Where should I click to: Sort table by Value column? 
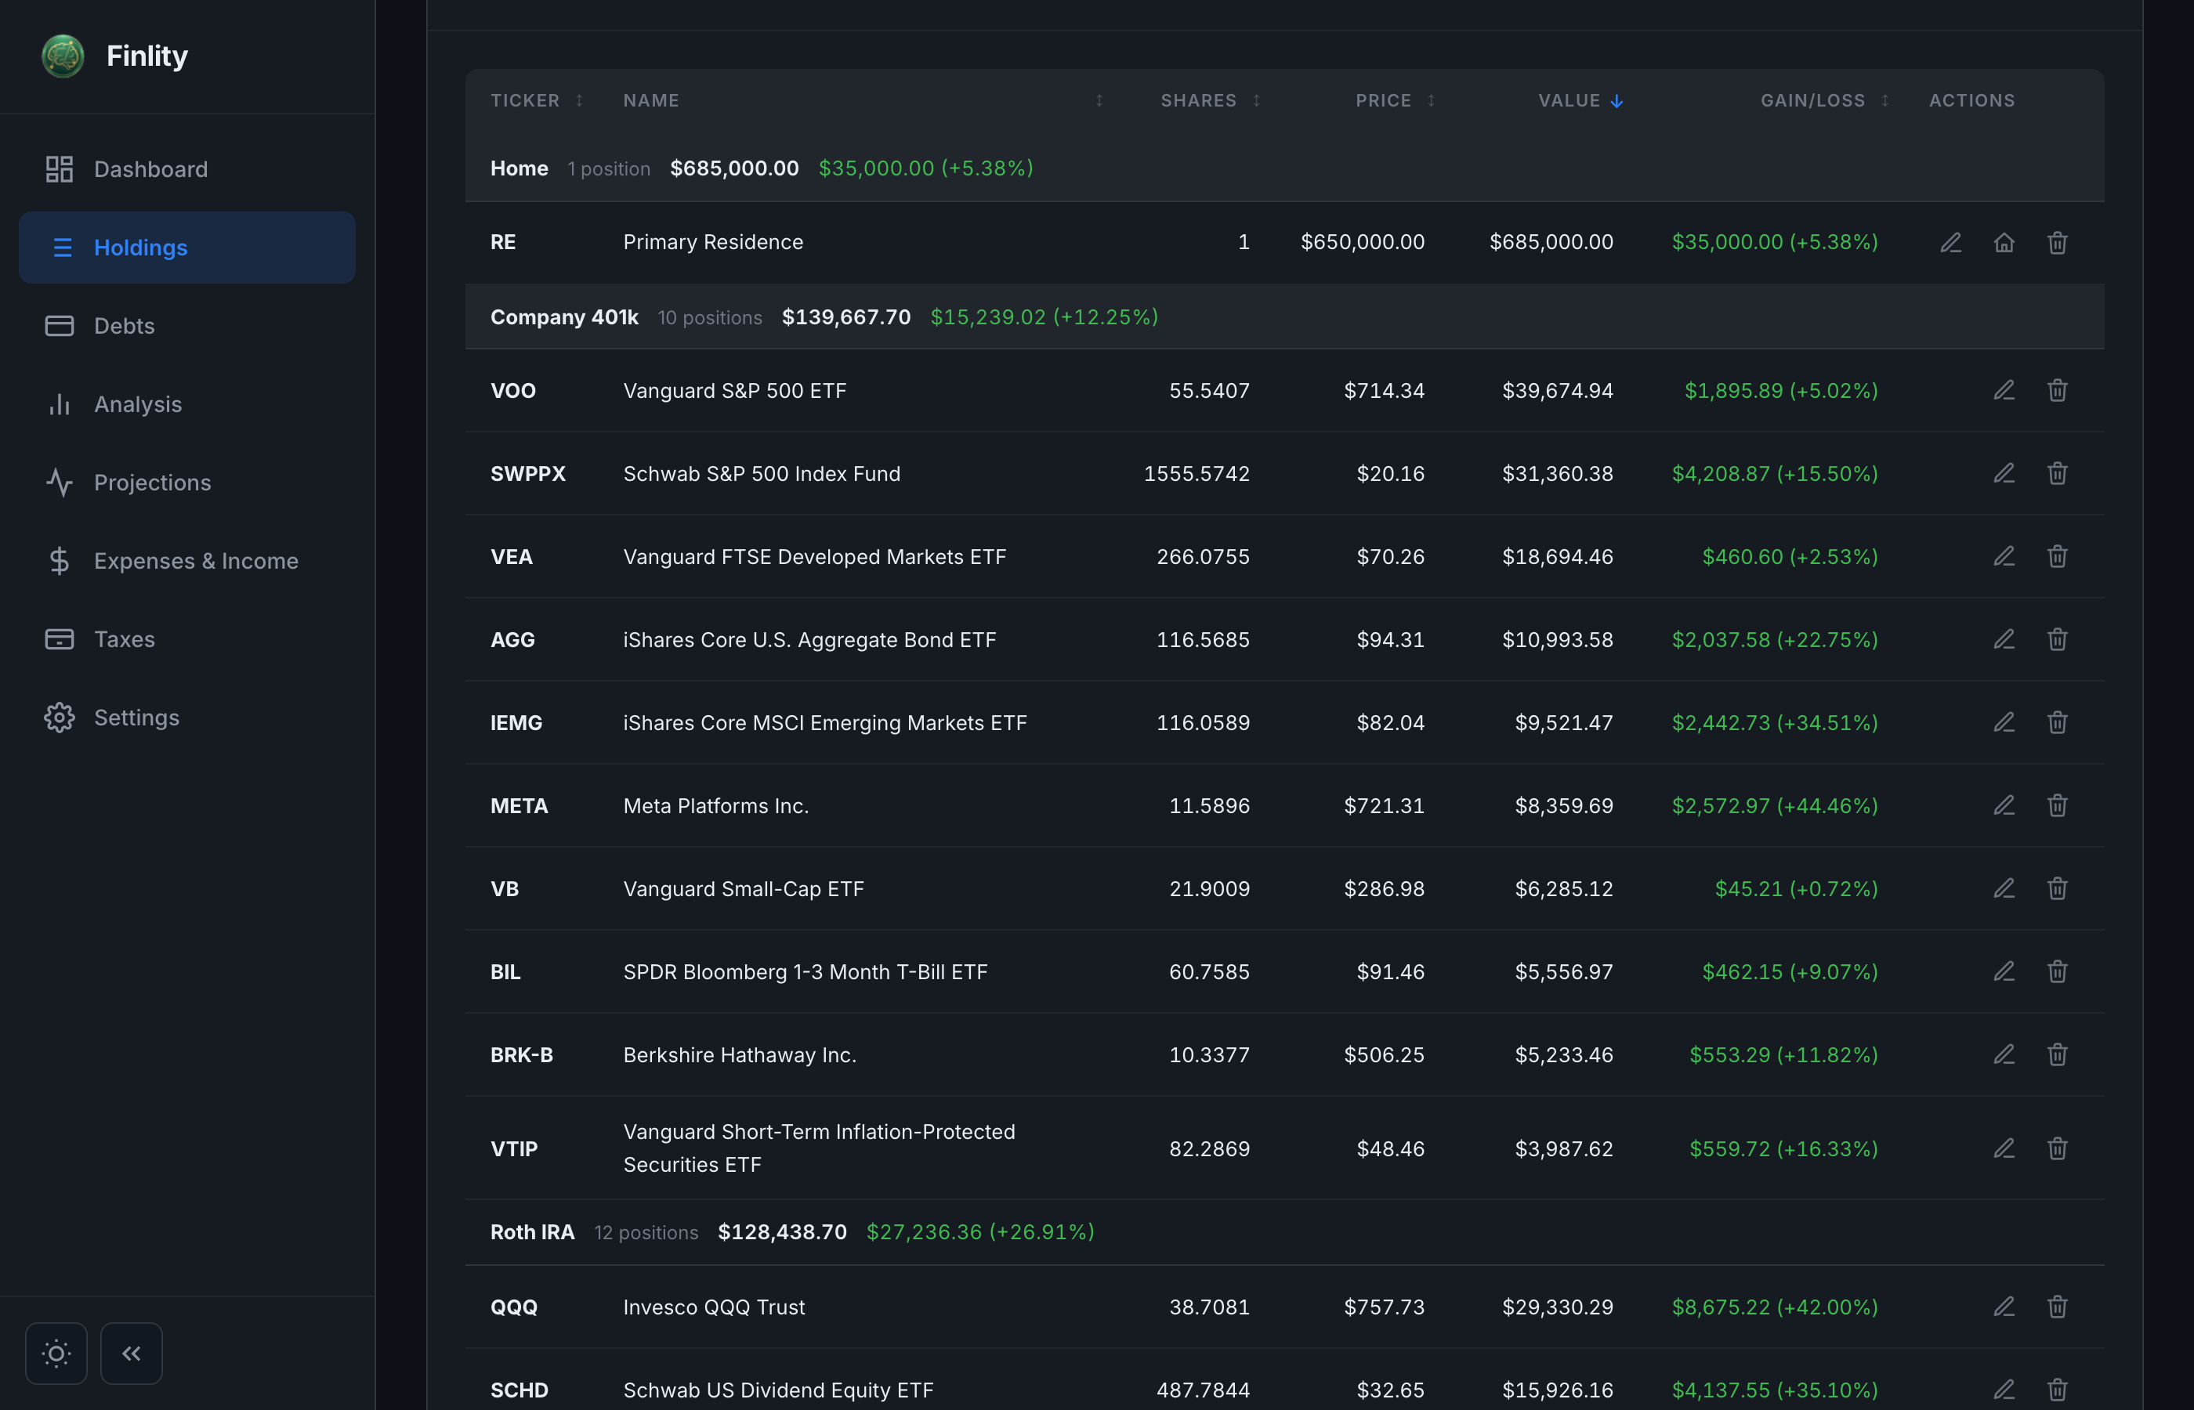(1580, 101)
